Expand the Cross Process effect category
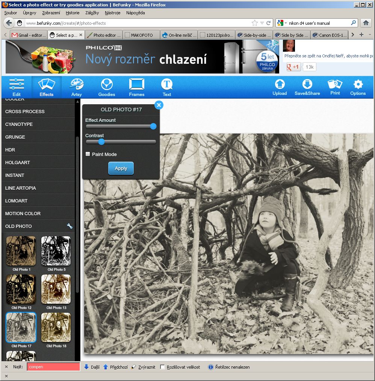Viewport: 375px width, 381px height. [x=25, y=111]
